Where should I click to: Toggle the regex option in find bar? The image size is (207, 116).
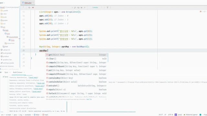pyautogui.click(x=85, y=7)
